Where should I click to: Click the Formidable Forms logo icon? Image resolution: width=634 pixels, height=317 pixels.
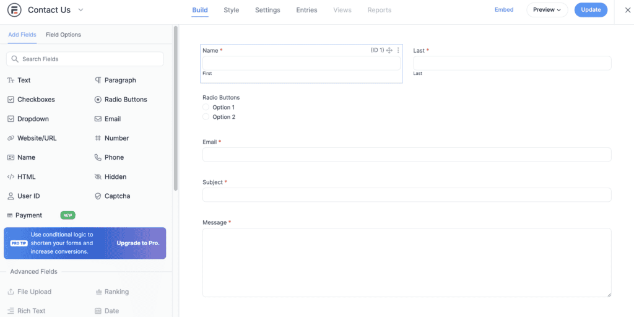15,10
